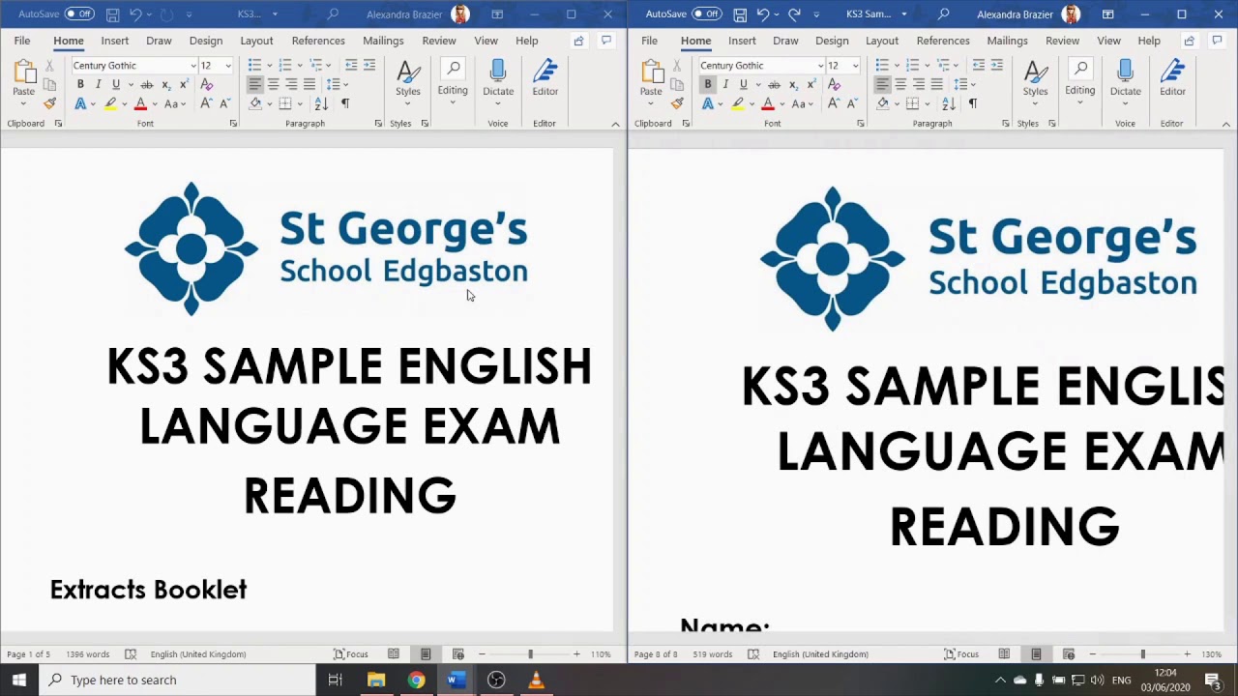The height and width of the screenshot is (696, 1238).
Task: Click Undo icon in right window title bar
Action: 763,14
